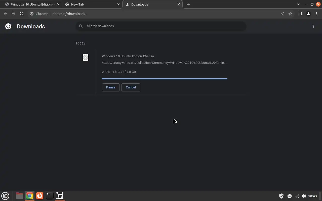Open the printer tray icon
The image size is (322, 201).
pyautogui.click(x=289, y=196)
